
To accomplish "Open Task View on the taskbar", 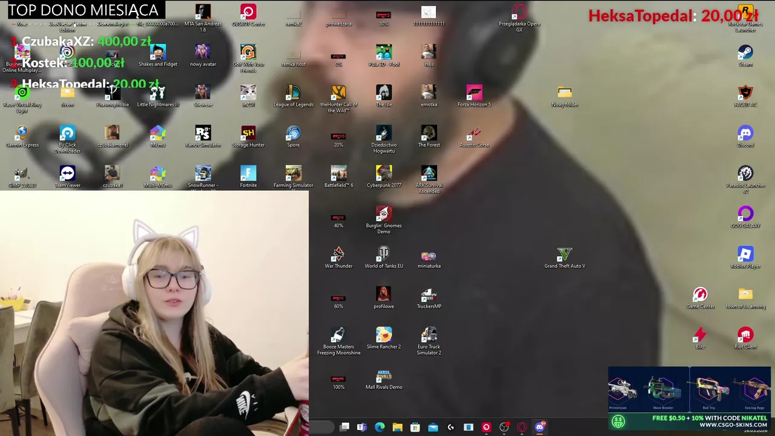I will (345, 427).
